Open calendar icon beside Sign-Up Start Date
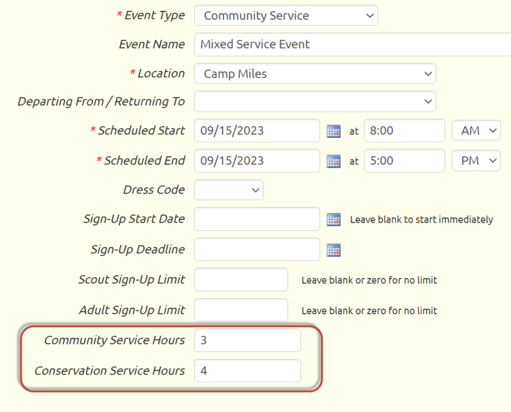Screen dimensions: 511x412 click(333, 219)
